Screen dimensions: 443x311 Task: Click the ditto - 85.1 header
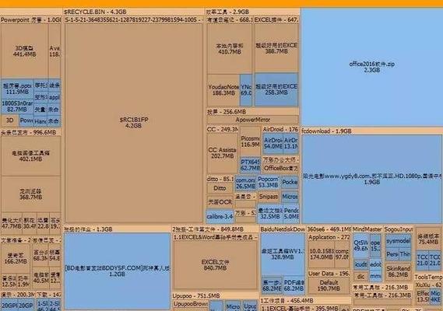220,179
